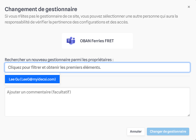Focus the new manager search field
Viewport: 196px width, 140px height.
coord(97,67)
